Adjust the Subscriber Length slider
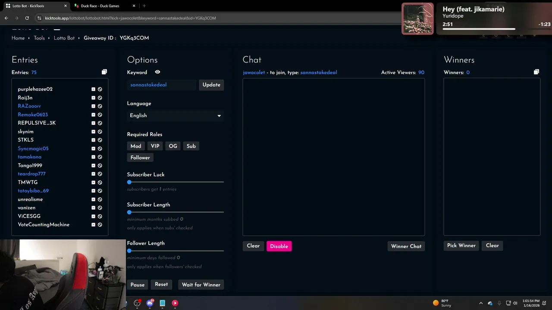Image resolution: width=552 pixels, height=310 pixels. (x=176, y=212)
